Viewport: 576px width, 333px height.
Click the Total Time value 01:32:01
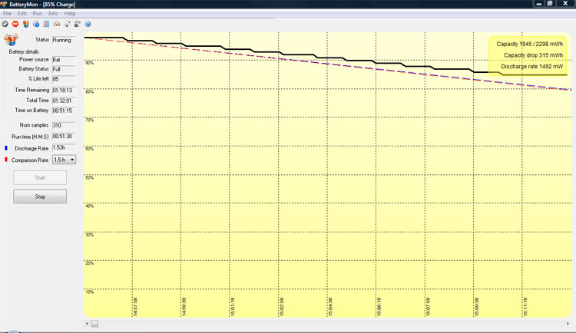click(x=64, y=101)
